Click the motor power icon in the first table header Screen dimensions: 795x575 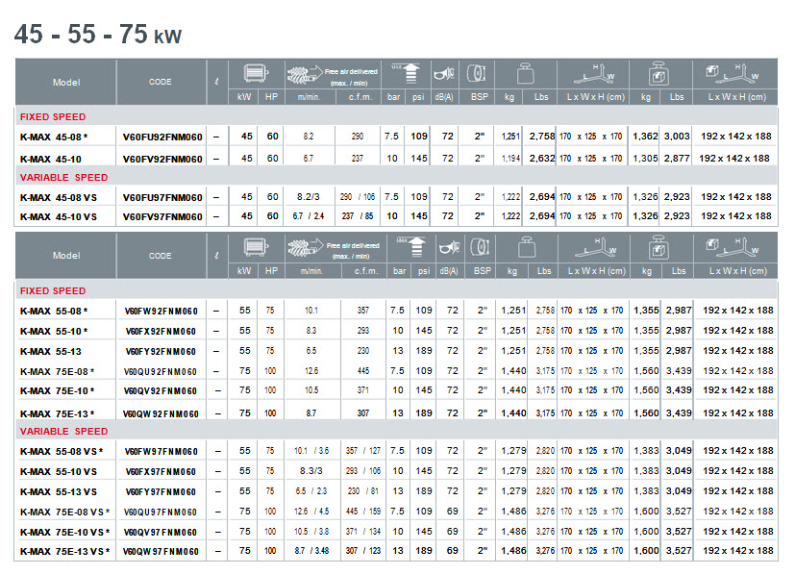pos(256,73)
